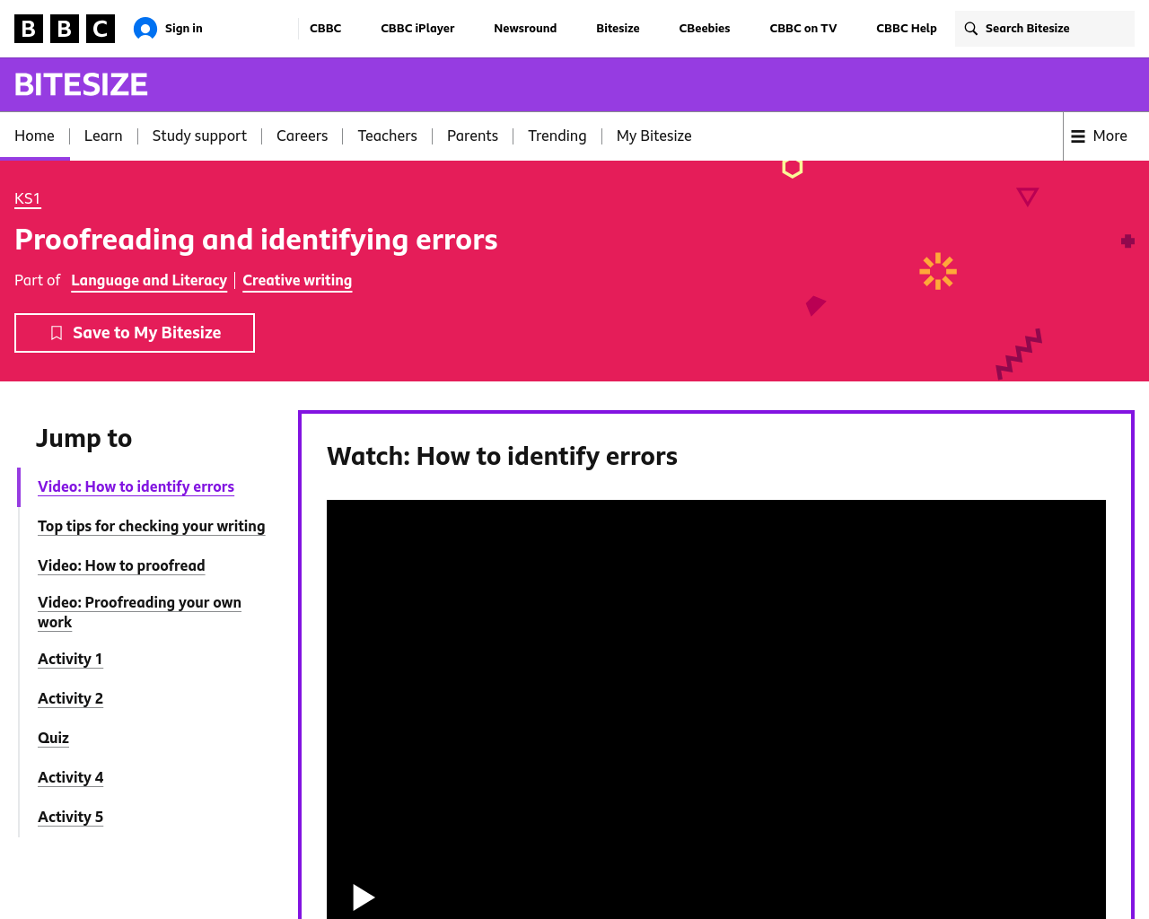The image size is (1149, 919).
Task: Click the KS1 breadcrumb link
Action: coord(27,199)
